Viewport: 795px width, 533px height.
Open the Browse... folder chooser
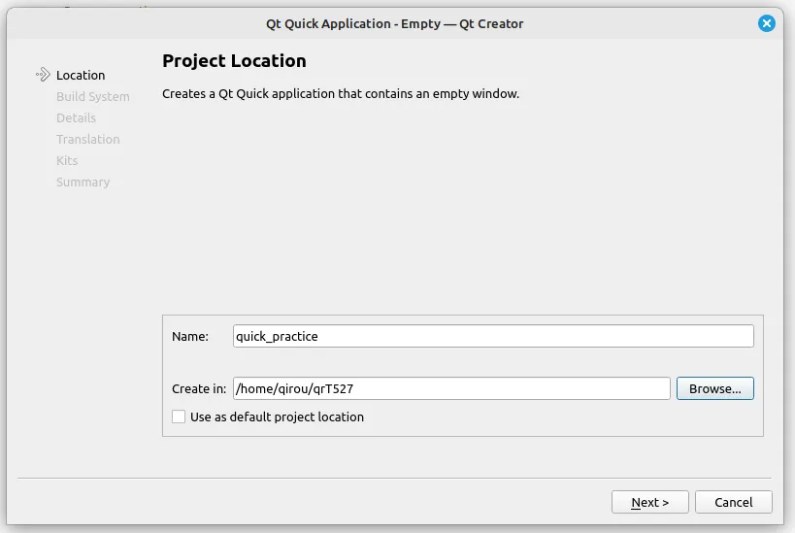click(714, 388)
